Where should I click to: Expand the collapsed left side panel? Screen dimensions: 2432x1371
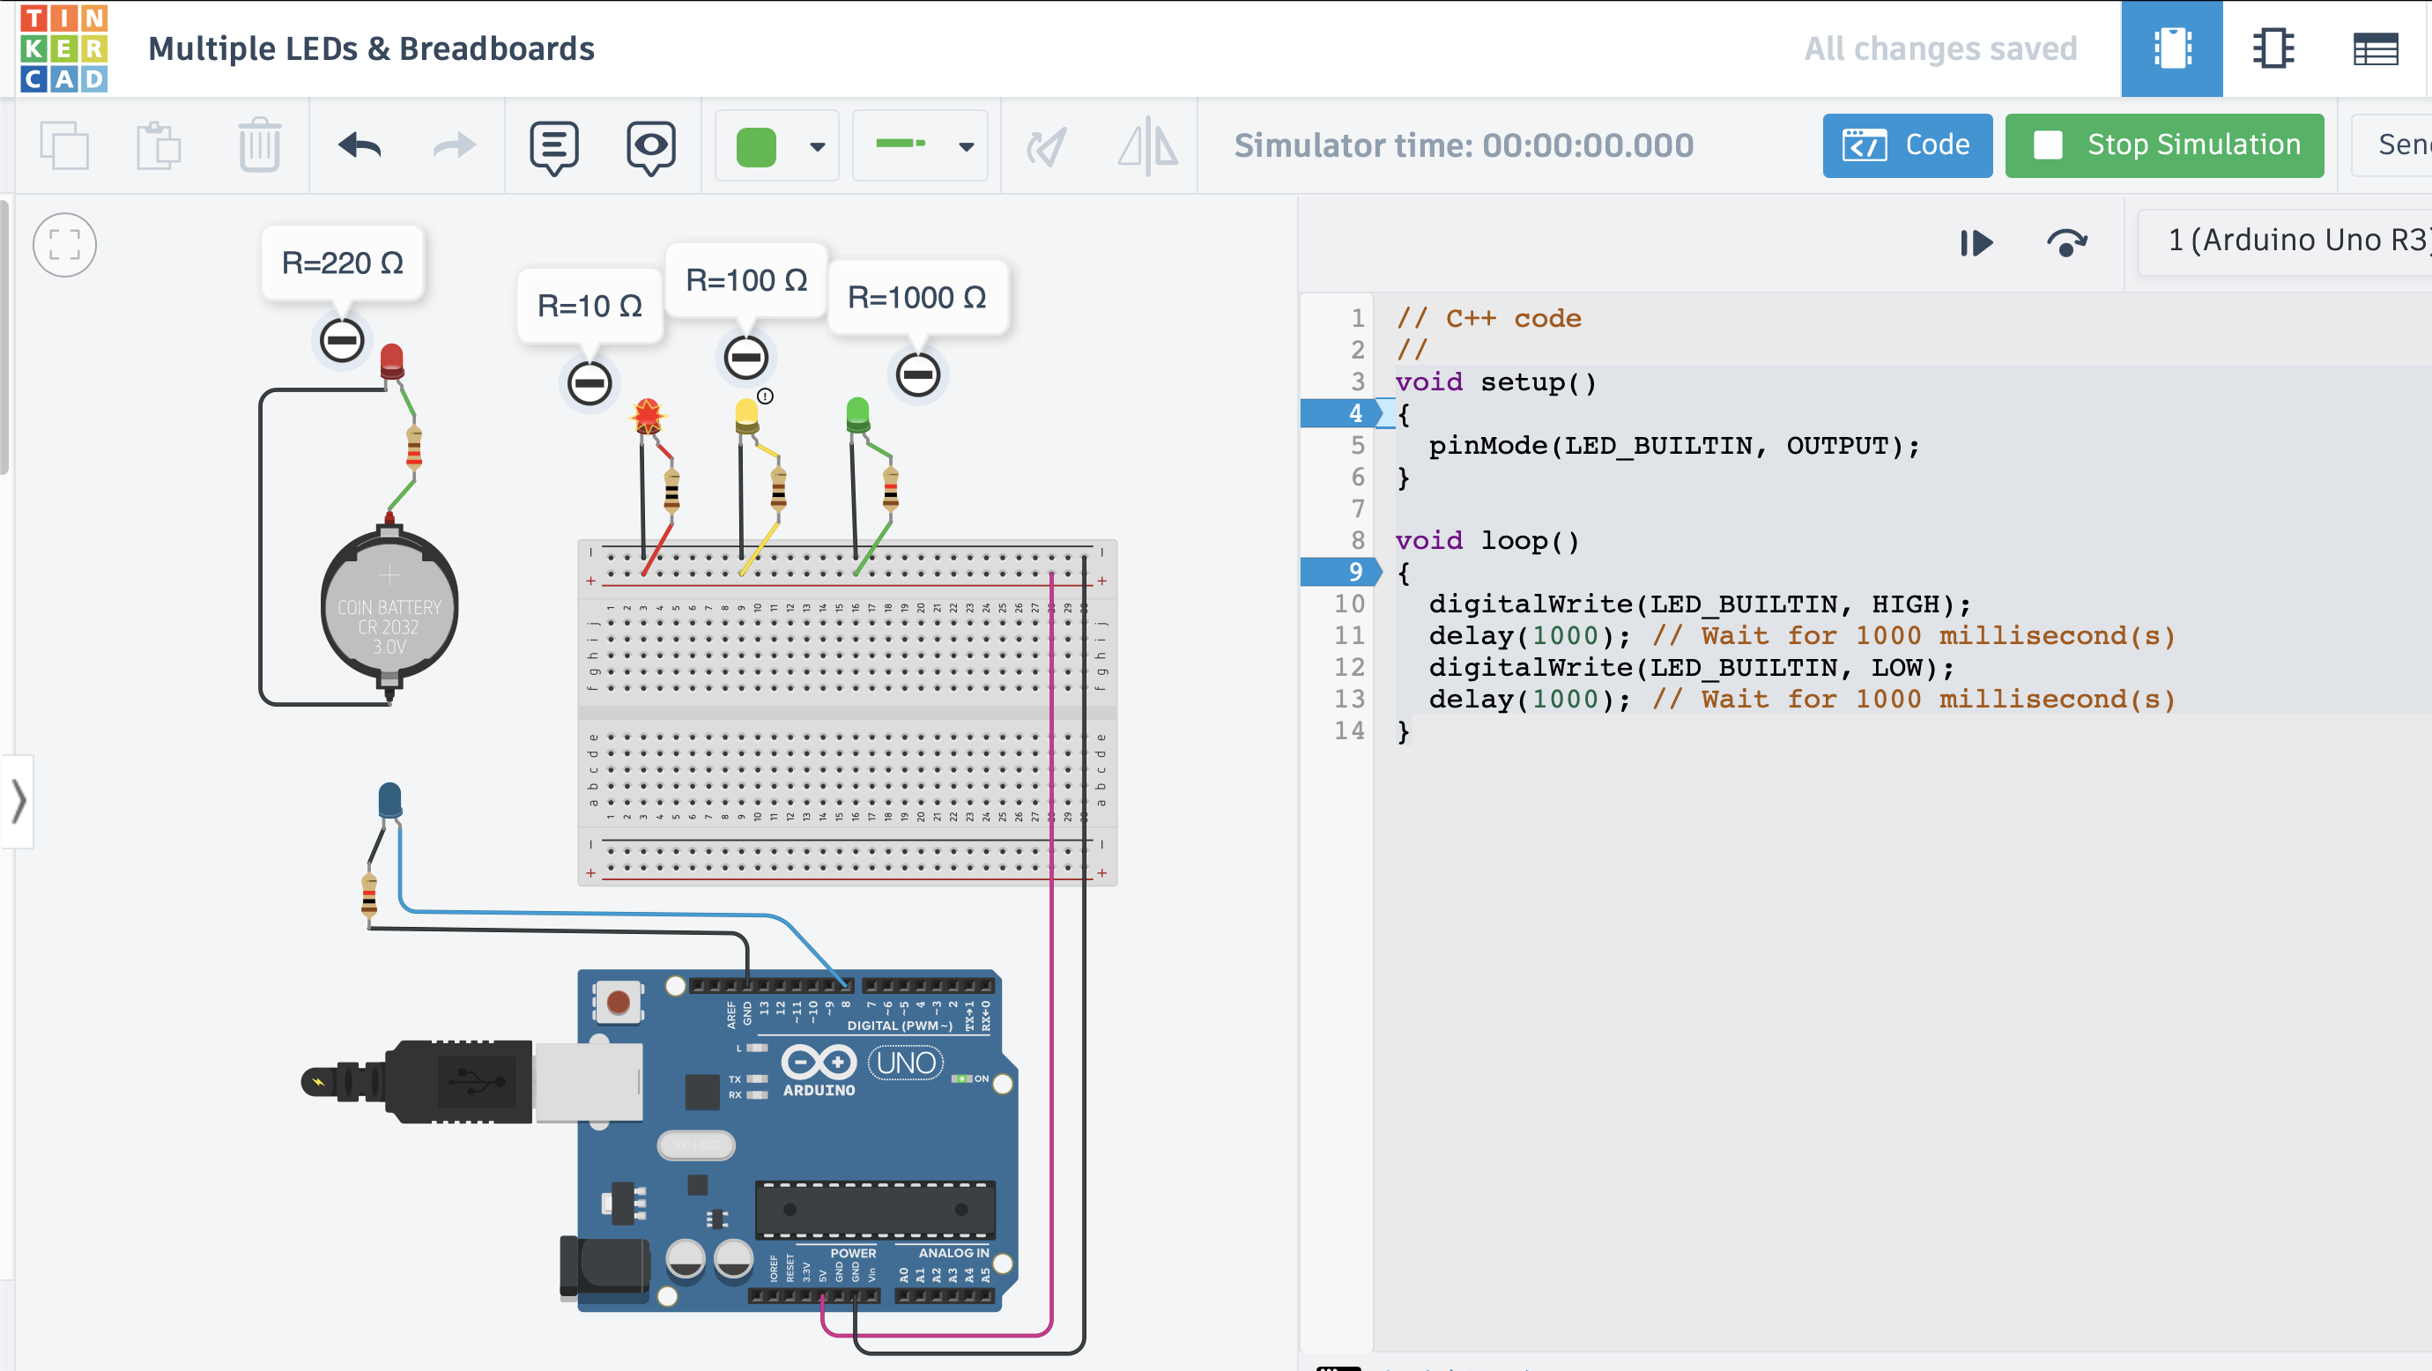click(18, 802)
